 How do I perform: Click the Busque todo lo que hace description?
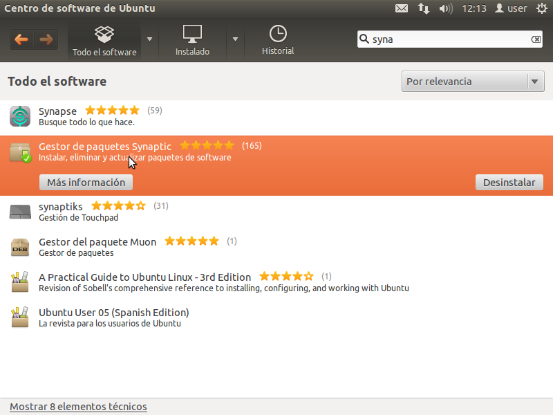tap(87, 122)
